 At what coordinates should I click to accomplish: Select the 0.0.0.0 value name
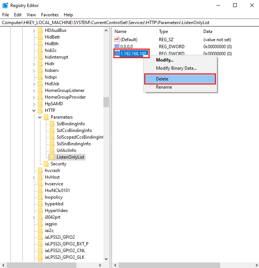click(126, 46)
